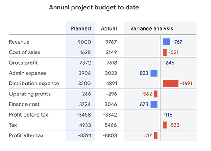
Task: Click the -1691 variance value
Action: click(186, 84)
